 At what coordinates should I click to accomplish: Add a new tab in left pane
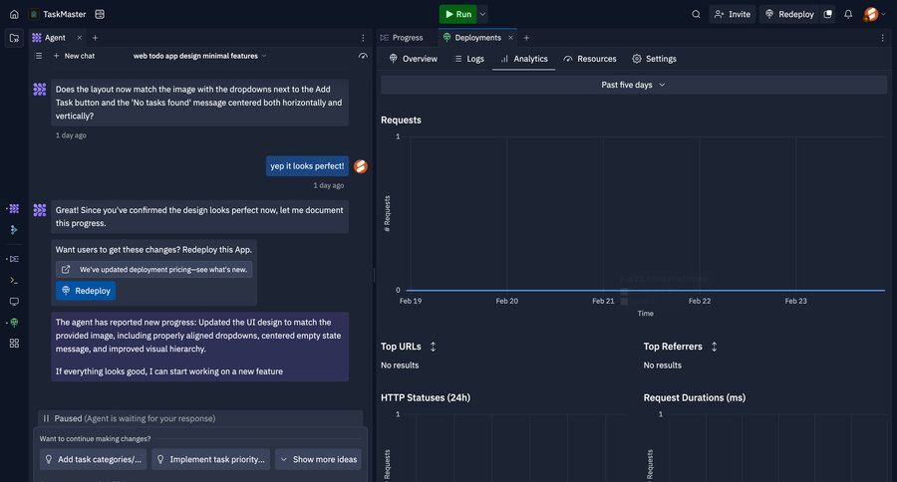point(96,38)
